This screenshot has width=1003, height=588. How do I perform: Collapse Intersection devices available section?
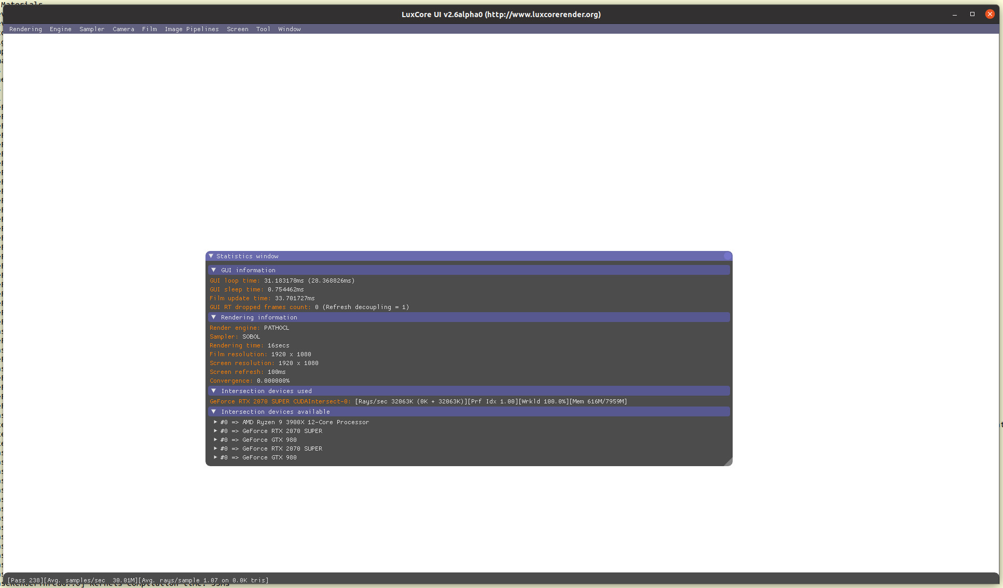(x=214, y=412)
